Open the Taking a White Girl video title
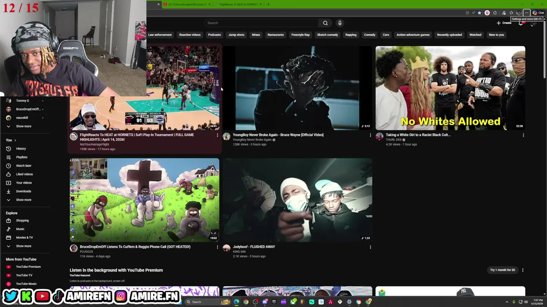547x307 pixels. pyautogui.click(x=418, y=135)
